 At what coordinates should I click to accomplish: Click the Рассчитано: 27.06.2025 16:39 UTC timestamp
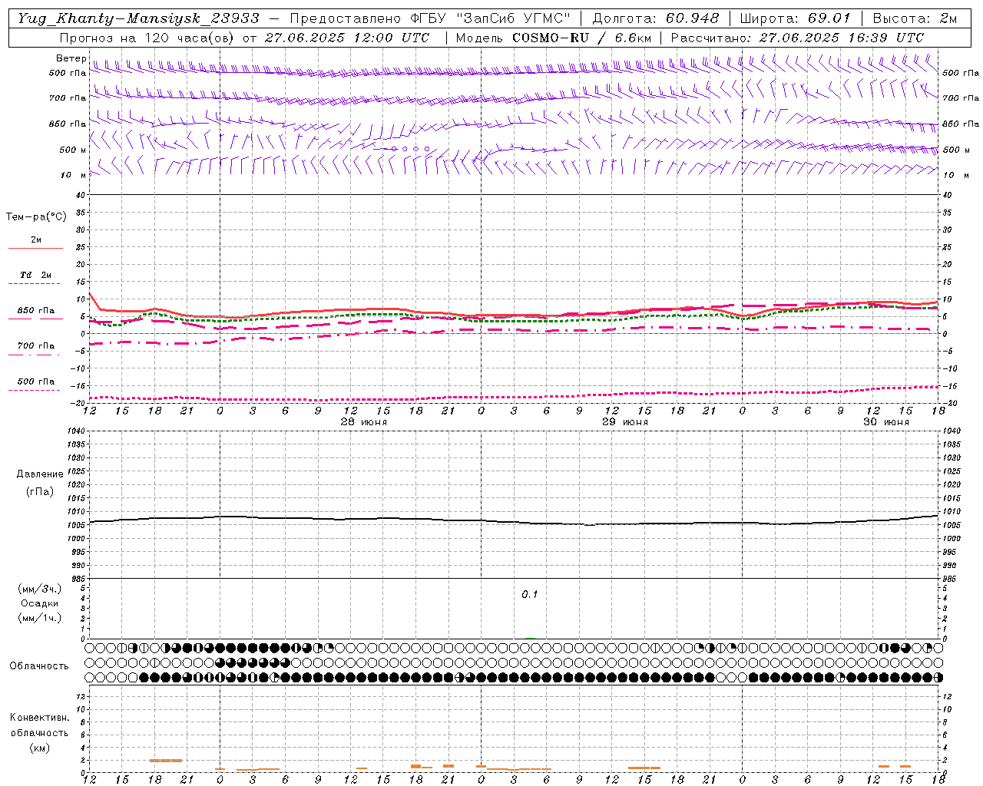coord(797,38)
